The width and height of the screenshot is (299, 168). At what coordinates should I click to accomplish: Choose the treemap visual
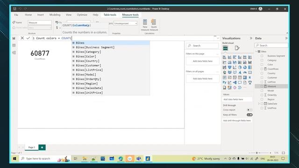(250, 67)
